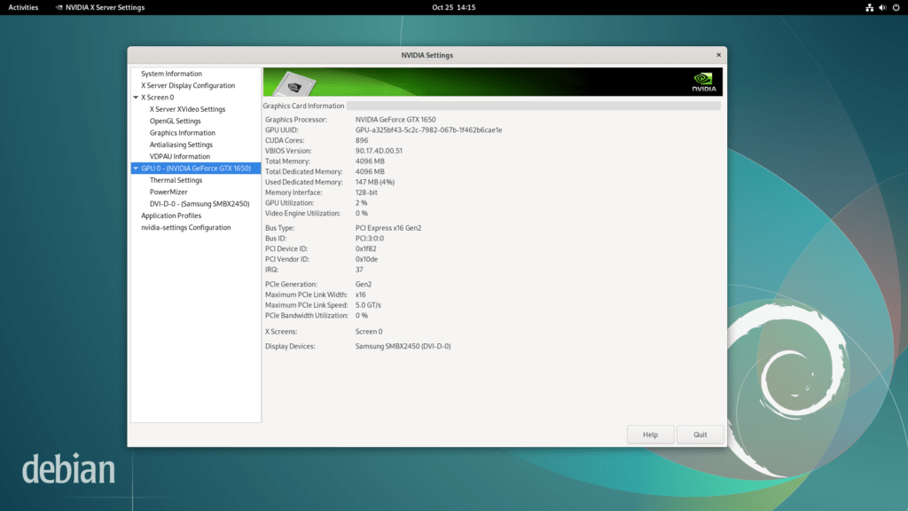Screen dimensions: 908x511
Task: Click the Quit button
Action: point(700,434)
